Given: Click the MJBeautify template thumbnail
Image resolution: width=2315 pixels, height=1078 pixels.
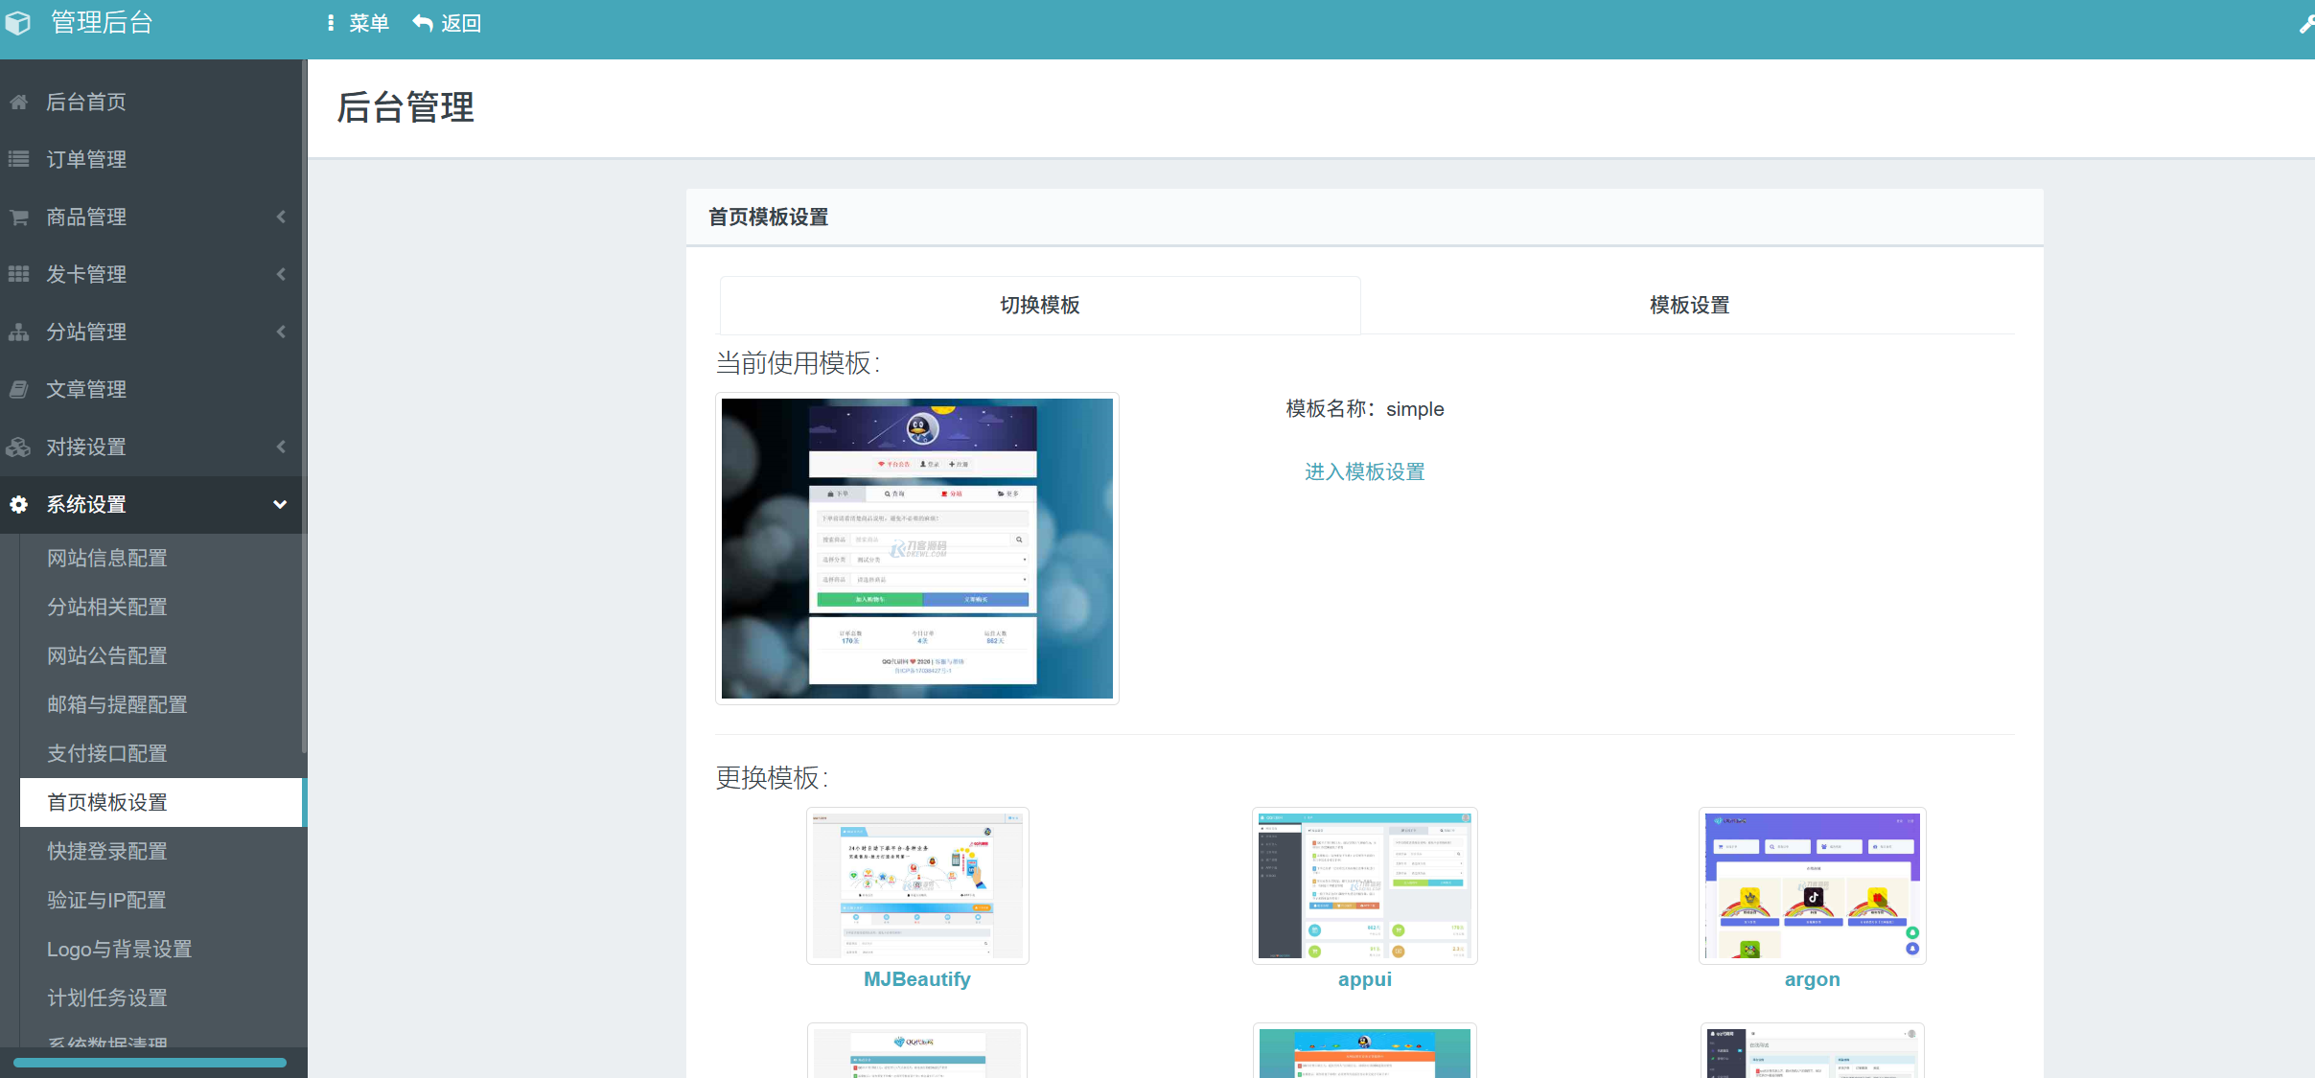Looking at the screenshot, I should (916, 884).
